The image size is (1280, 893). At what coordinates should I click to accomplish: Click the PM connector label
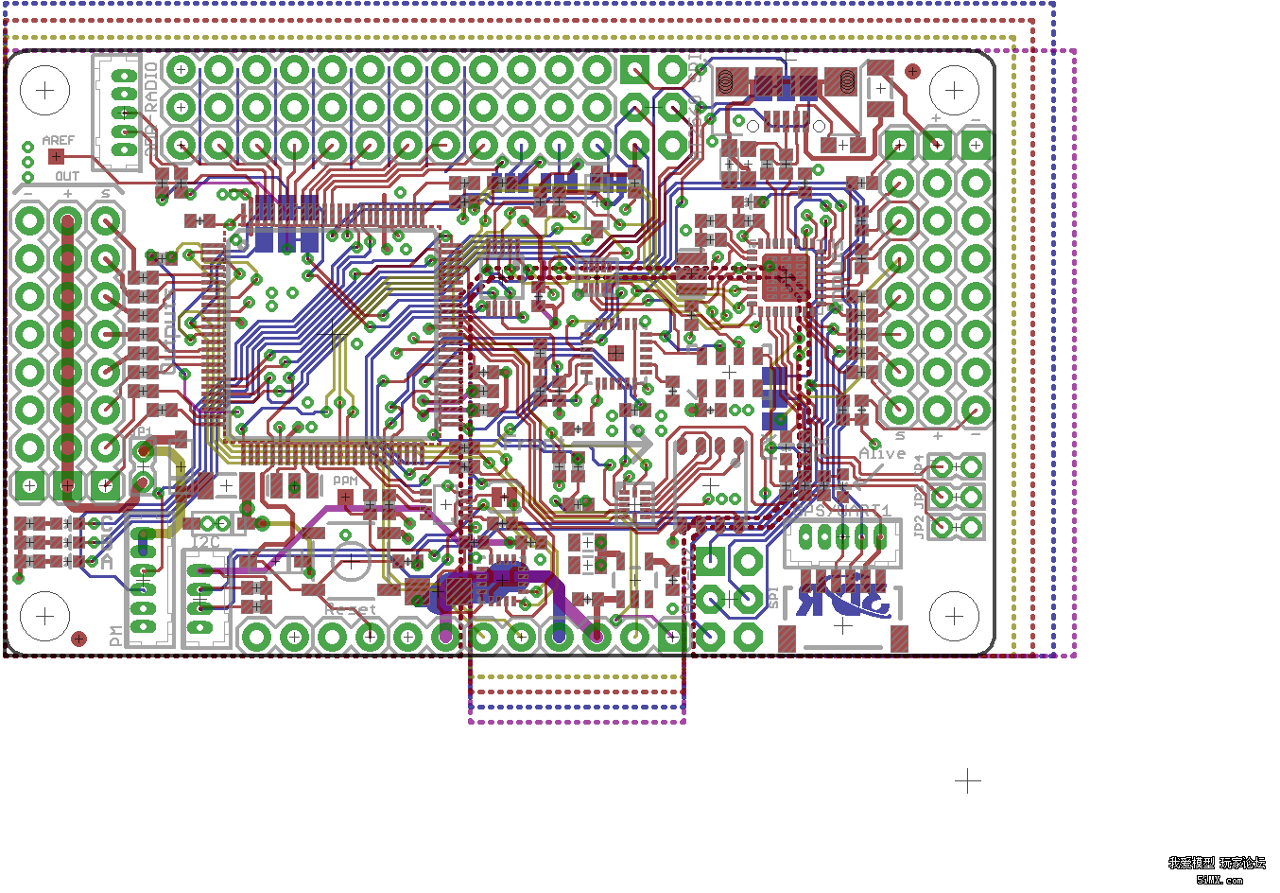click(116, 636)
